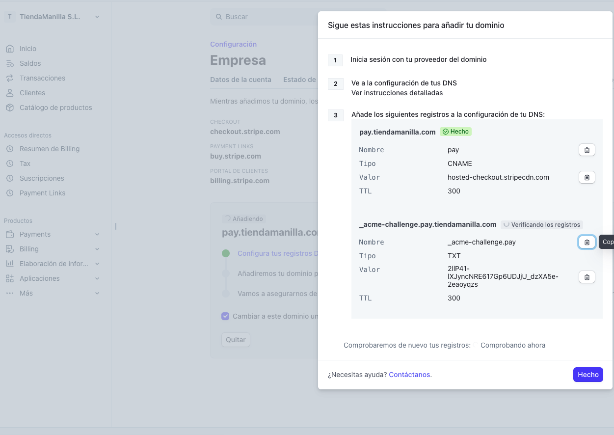Click the _acme-challenge.pay.tiendamanilla.com heading

[428, 224]
